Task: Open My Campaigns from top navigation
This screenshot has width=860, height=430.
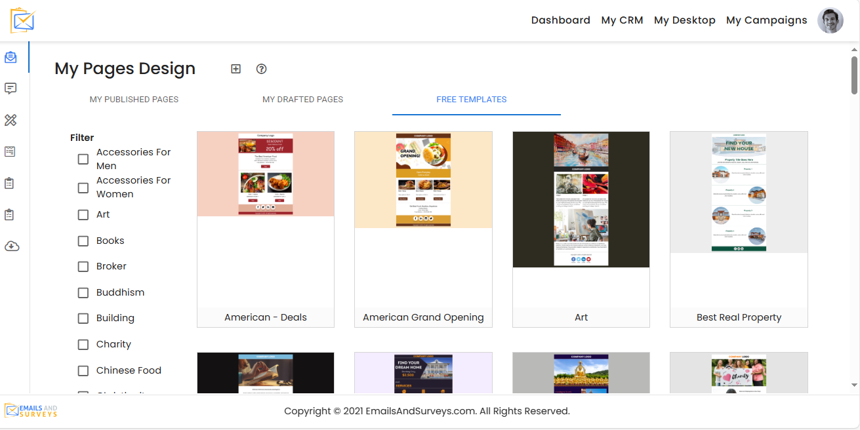Action: tap(766, 20)
